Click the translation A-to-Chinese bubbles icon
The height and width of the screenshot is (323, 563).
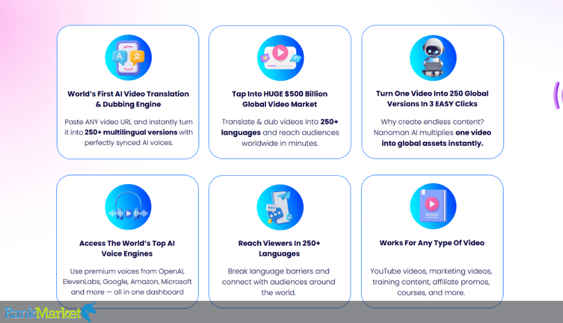coord(128,57)
